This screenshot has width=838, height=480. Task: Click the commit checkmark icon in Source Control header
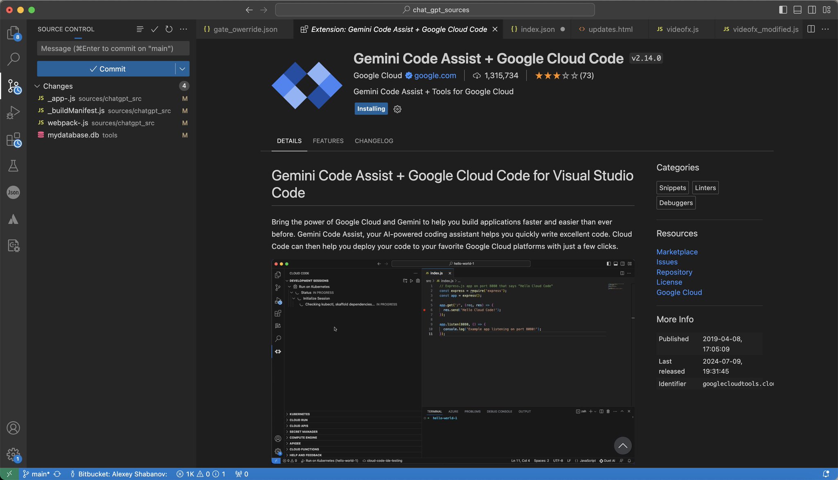(x=154, y=29)
